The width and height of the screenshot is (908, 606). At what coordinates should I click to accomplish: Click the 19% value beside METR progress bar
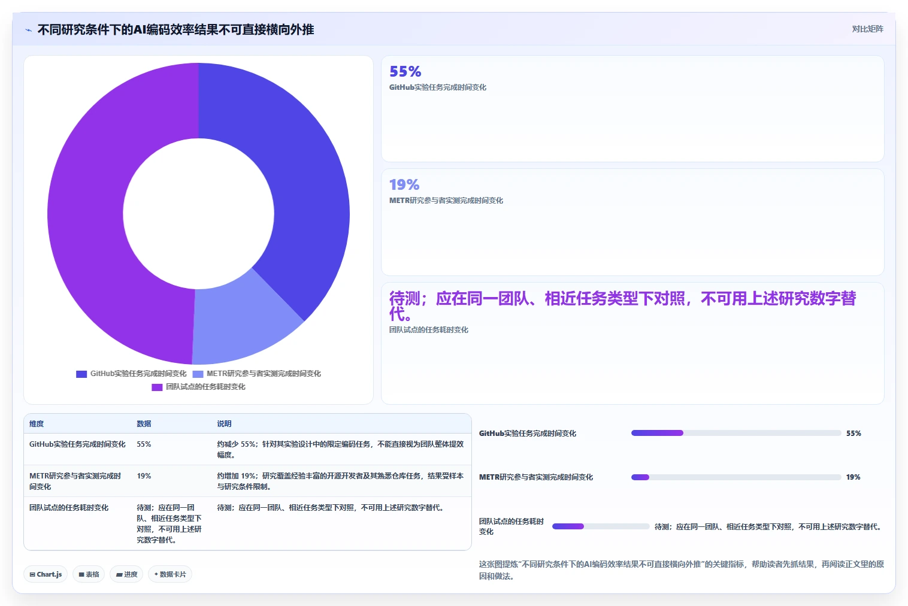(x=853, y=477)
